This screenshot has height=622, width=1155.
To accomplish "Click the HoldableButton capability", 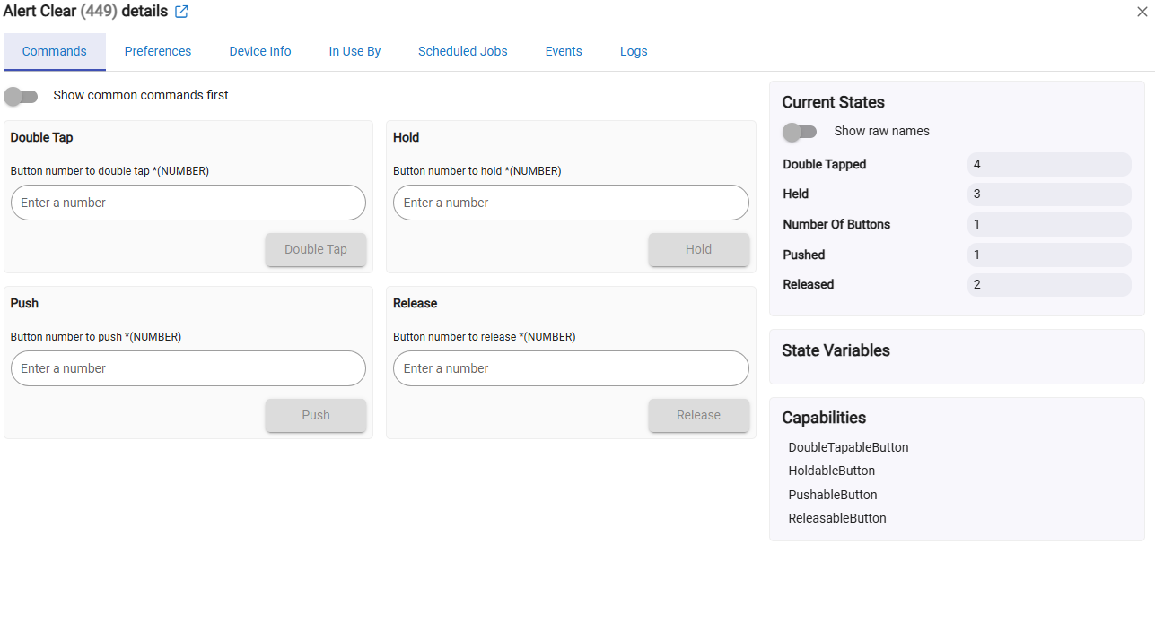I will click(832, 471).
